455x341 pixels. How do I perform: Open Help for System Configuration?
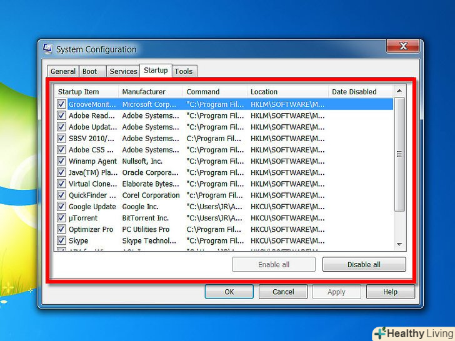(390, 292)
